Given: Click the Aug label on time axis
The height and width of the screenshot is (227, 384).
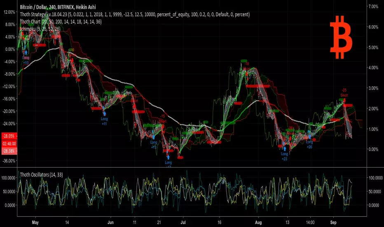Looking at the screenshot, I should (258, 222).
